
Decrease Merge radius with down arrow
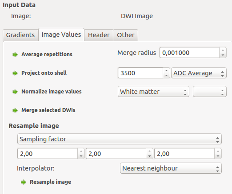coord(223,55)
